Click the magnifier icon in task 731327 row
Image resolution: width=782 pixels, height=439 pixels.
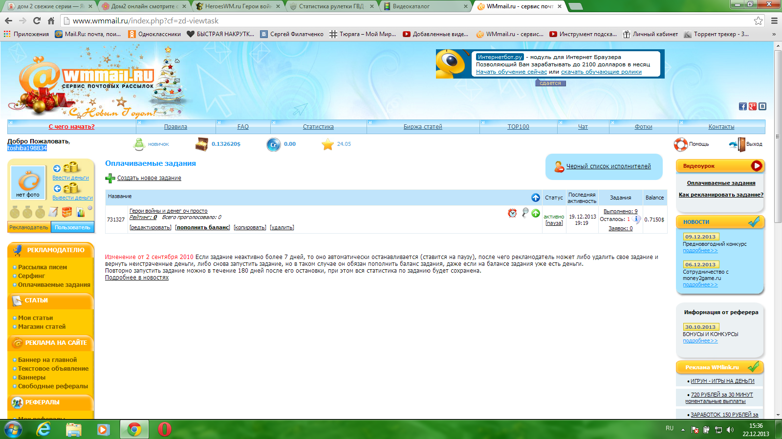(x=525, y=213)
